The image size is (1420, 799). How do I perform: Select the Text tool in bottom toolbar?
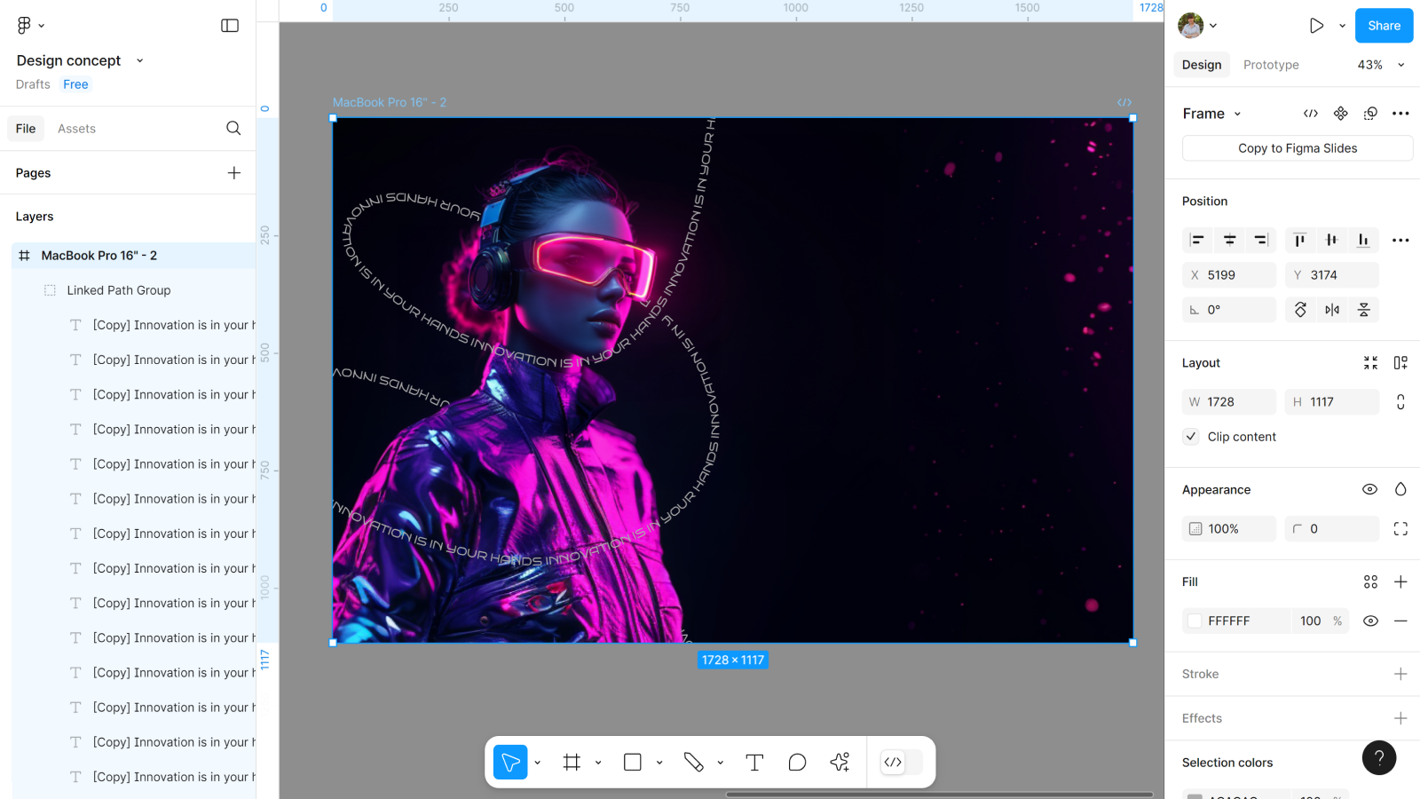[754, 763]
